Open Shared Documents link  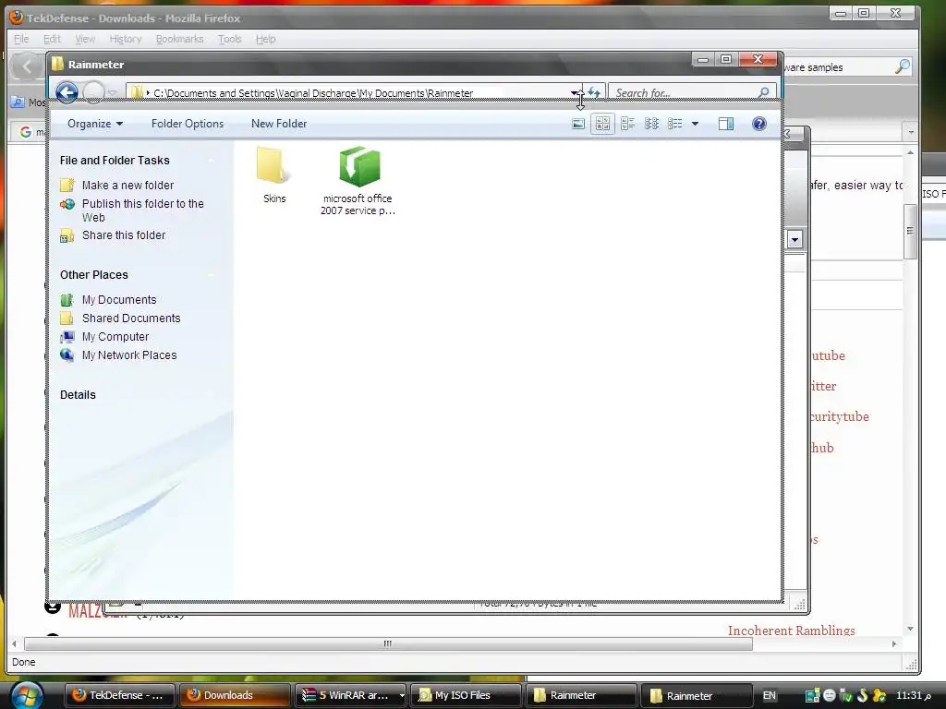coord(131,318)
